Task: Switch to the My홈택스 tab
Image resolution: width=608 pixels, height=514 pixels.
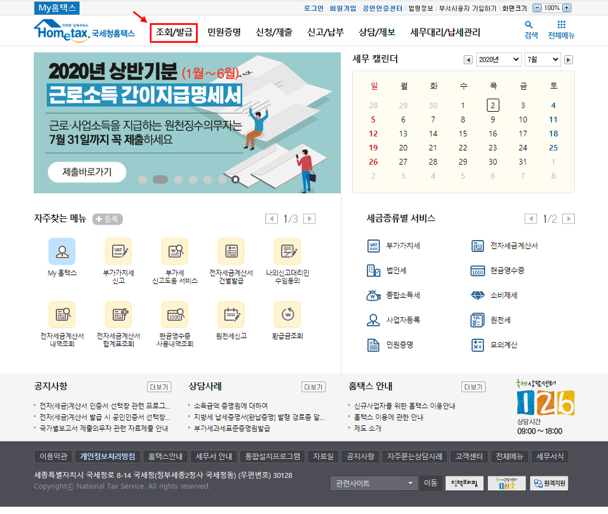Action: coord(57,8)
